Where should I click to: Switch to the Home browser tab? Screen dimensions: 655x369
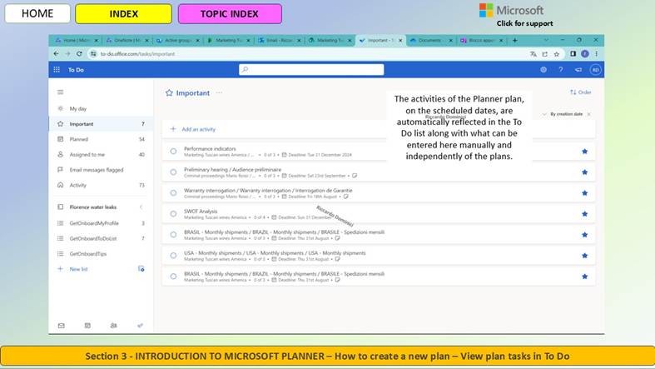(75, 40)
